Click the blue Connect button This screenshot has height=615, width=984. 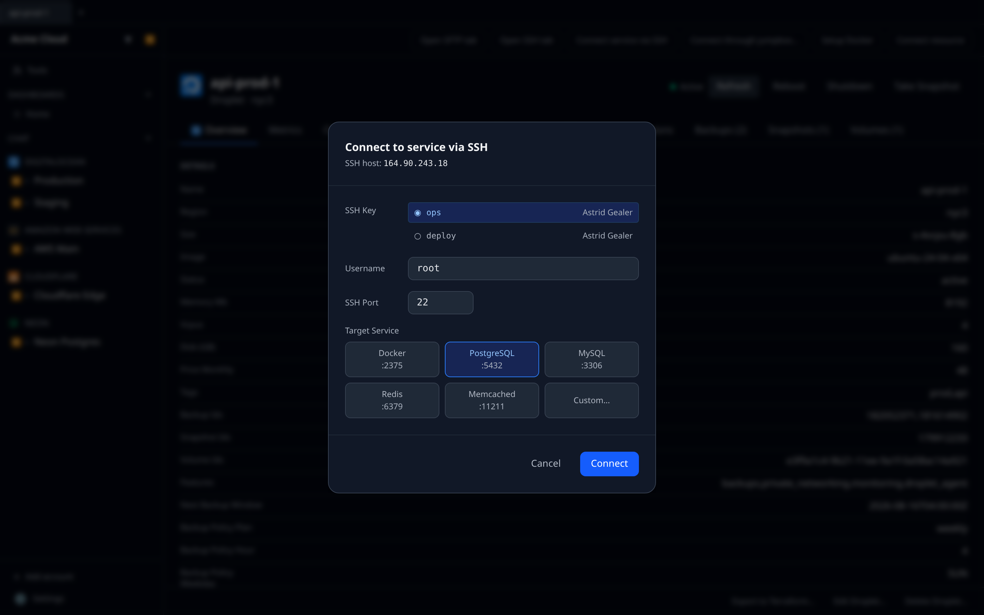(x=609, y=464)
